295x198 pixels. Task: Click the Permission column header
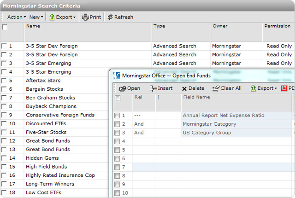tap(278, 32)
